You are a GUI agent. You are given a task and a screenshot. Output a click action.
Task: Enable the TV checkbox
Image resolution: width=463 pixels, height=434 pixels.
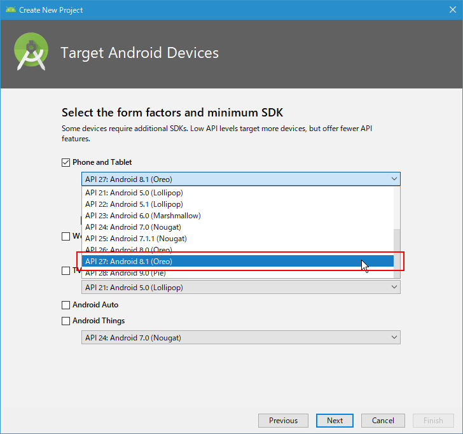66,270
